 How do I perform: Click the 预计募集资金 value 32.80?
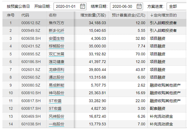point(140,39)
